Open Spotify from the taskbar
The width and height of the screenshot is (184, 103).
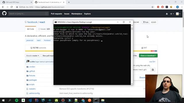pyautogui.click(x=17, y=100)
